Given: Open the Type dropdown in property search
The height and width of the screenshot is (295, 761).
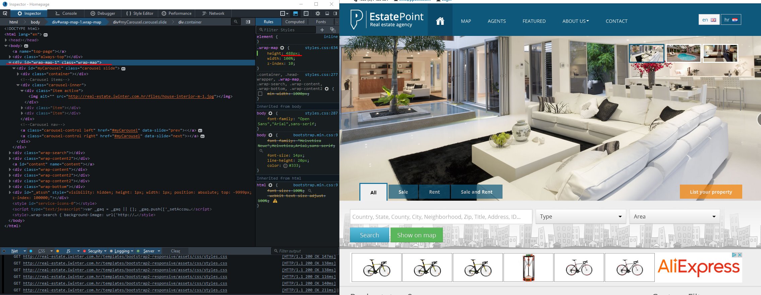Looking at the screenshot, I should 581,216.
